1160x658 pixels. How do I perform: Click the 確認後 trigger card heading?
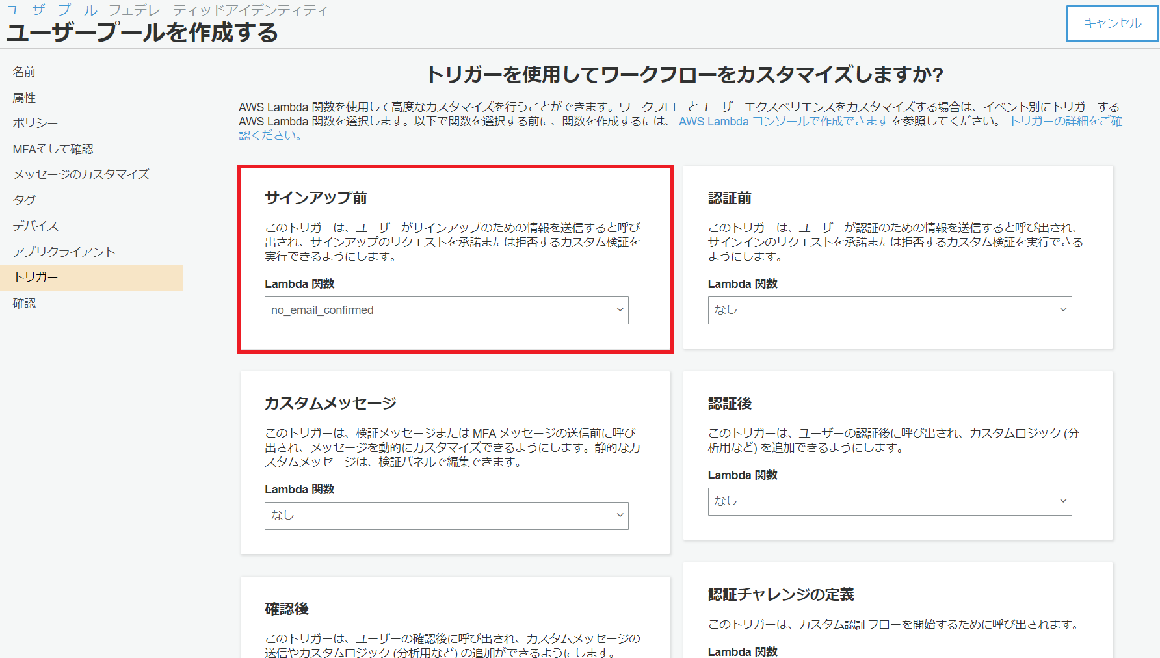tap(287, 609)
